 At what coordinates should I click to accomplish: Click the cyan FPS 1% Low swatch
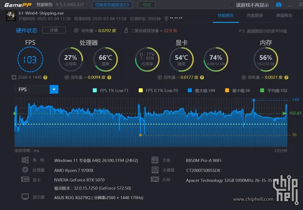coord(95,90)
